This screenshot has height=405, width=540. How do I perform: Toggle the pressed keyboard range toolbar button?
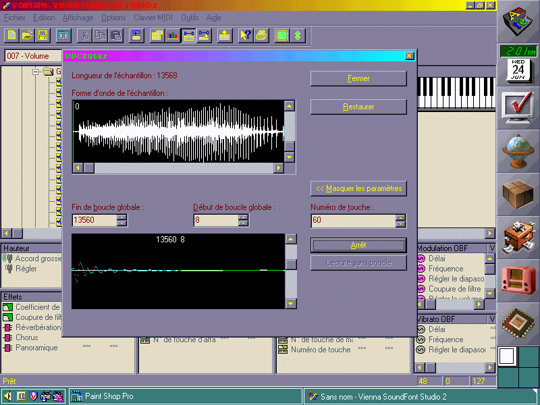(x=188, y=35)
